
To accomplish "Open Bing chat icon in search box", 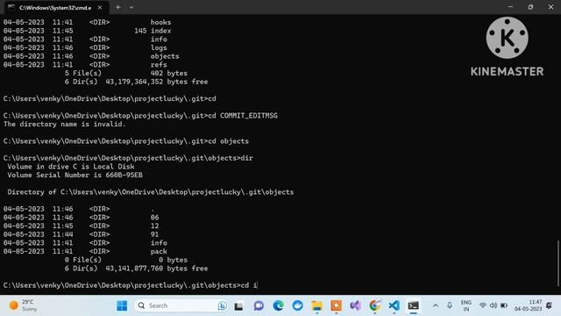I will tap(222, 305).
